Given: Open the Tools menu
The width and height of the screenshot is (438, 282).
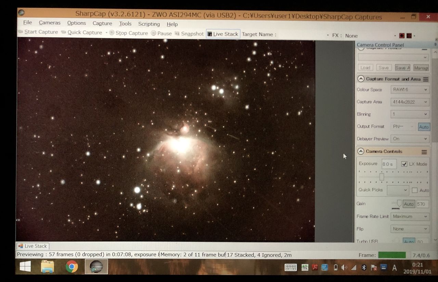Looking at the screenshot, I should tap(125, 24).
